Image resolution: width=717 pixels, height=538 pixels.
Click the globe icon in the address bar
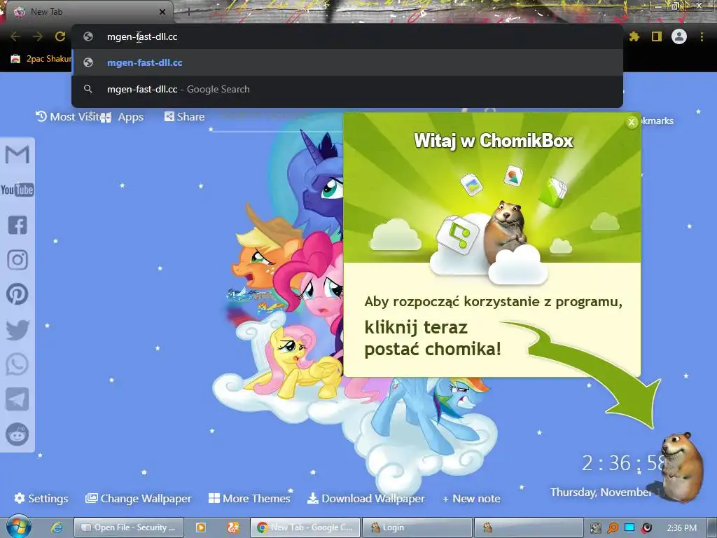(88, 36)
